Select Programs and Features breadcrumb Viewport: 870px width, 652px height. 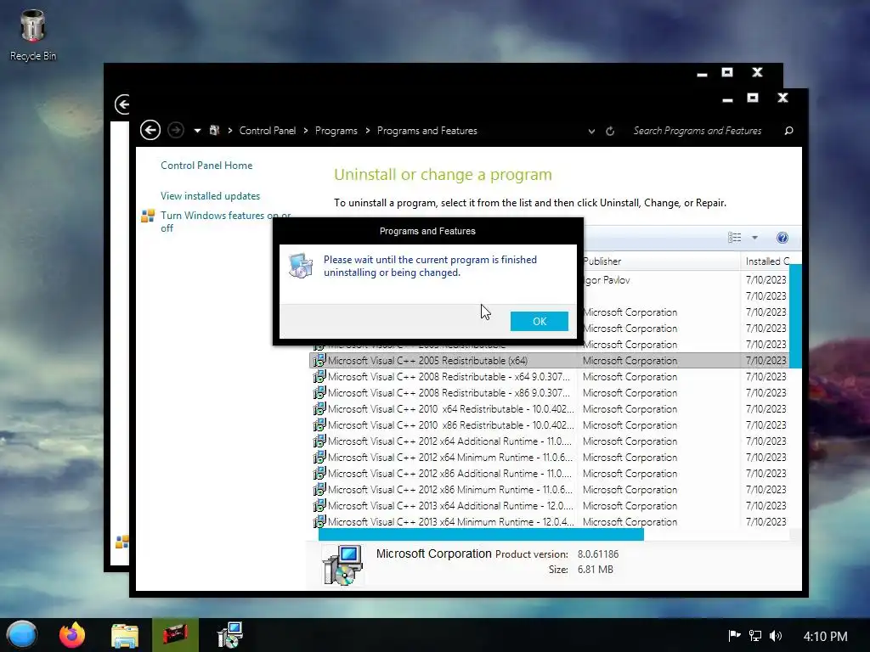pyautogui.click(x=427, y=130)
